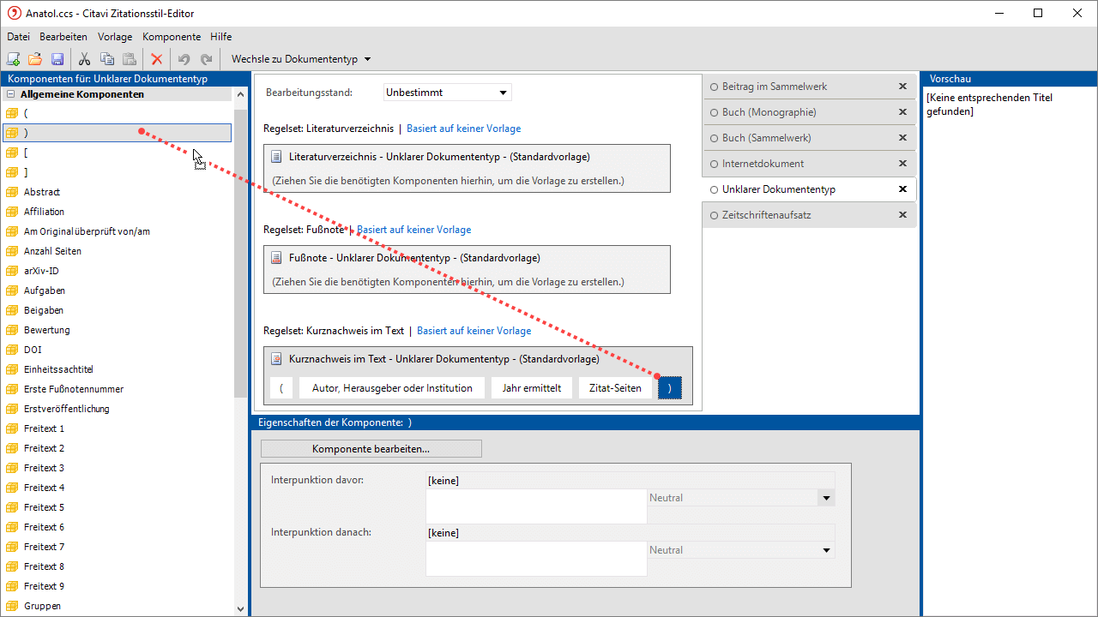This screenshot has width=1098, height=617.
Task: Delete component with the red X icon
Action: click(156, 59)
